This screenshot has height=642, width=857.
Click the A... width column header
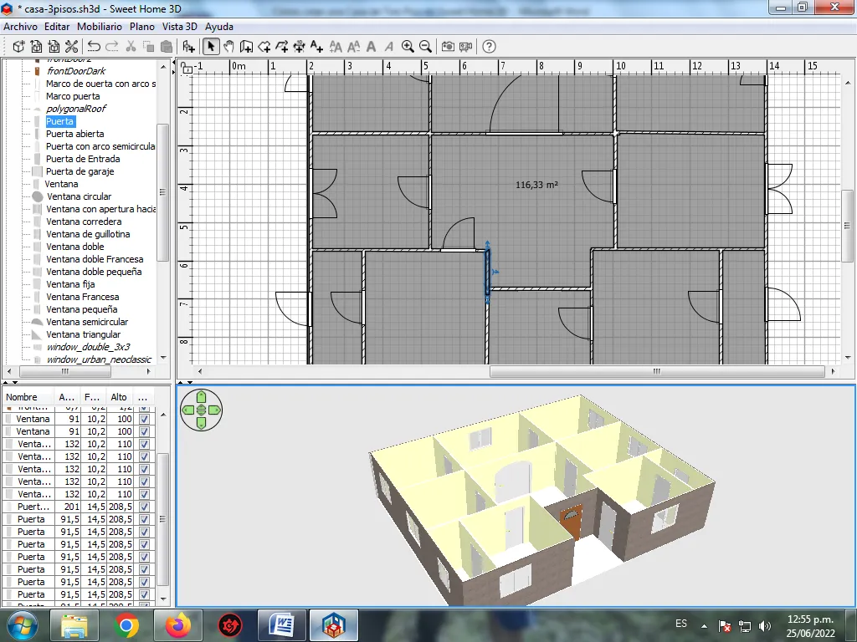pyautogui.click(x=67, y=397)
